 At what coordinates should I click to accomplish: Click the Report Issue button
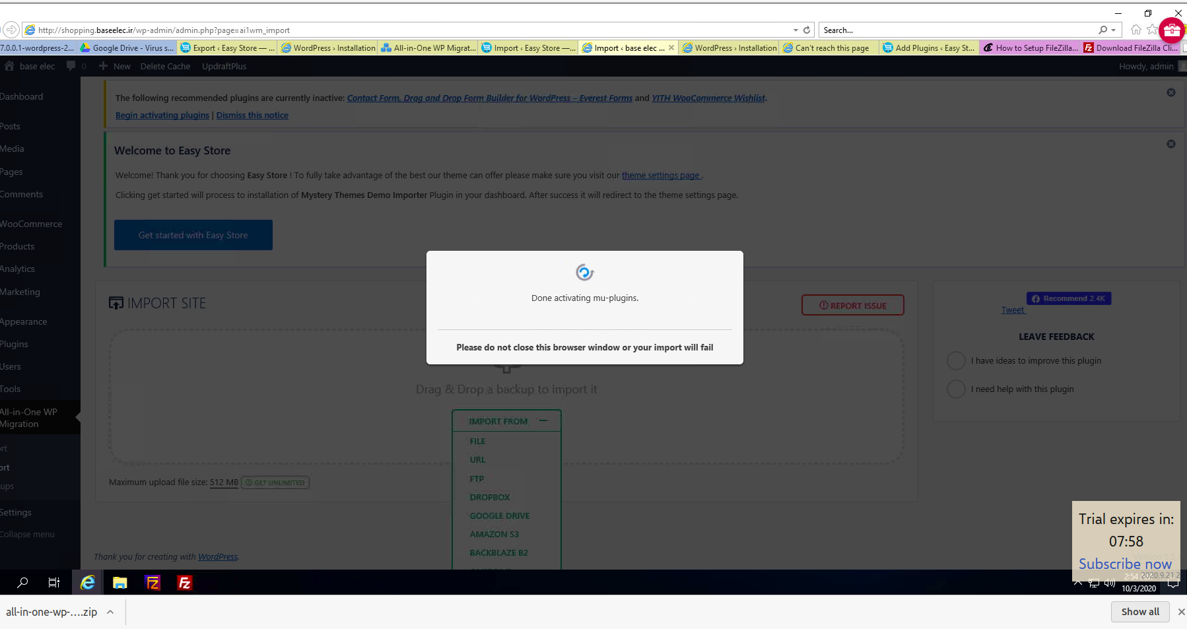click(x=853, y=305)
